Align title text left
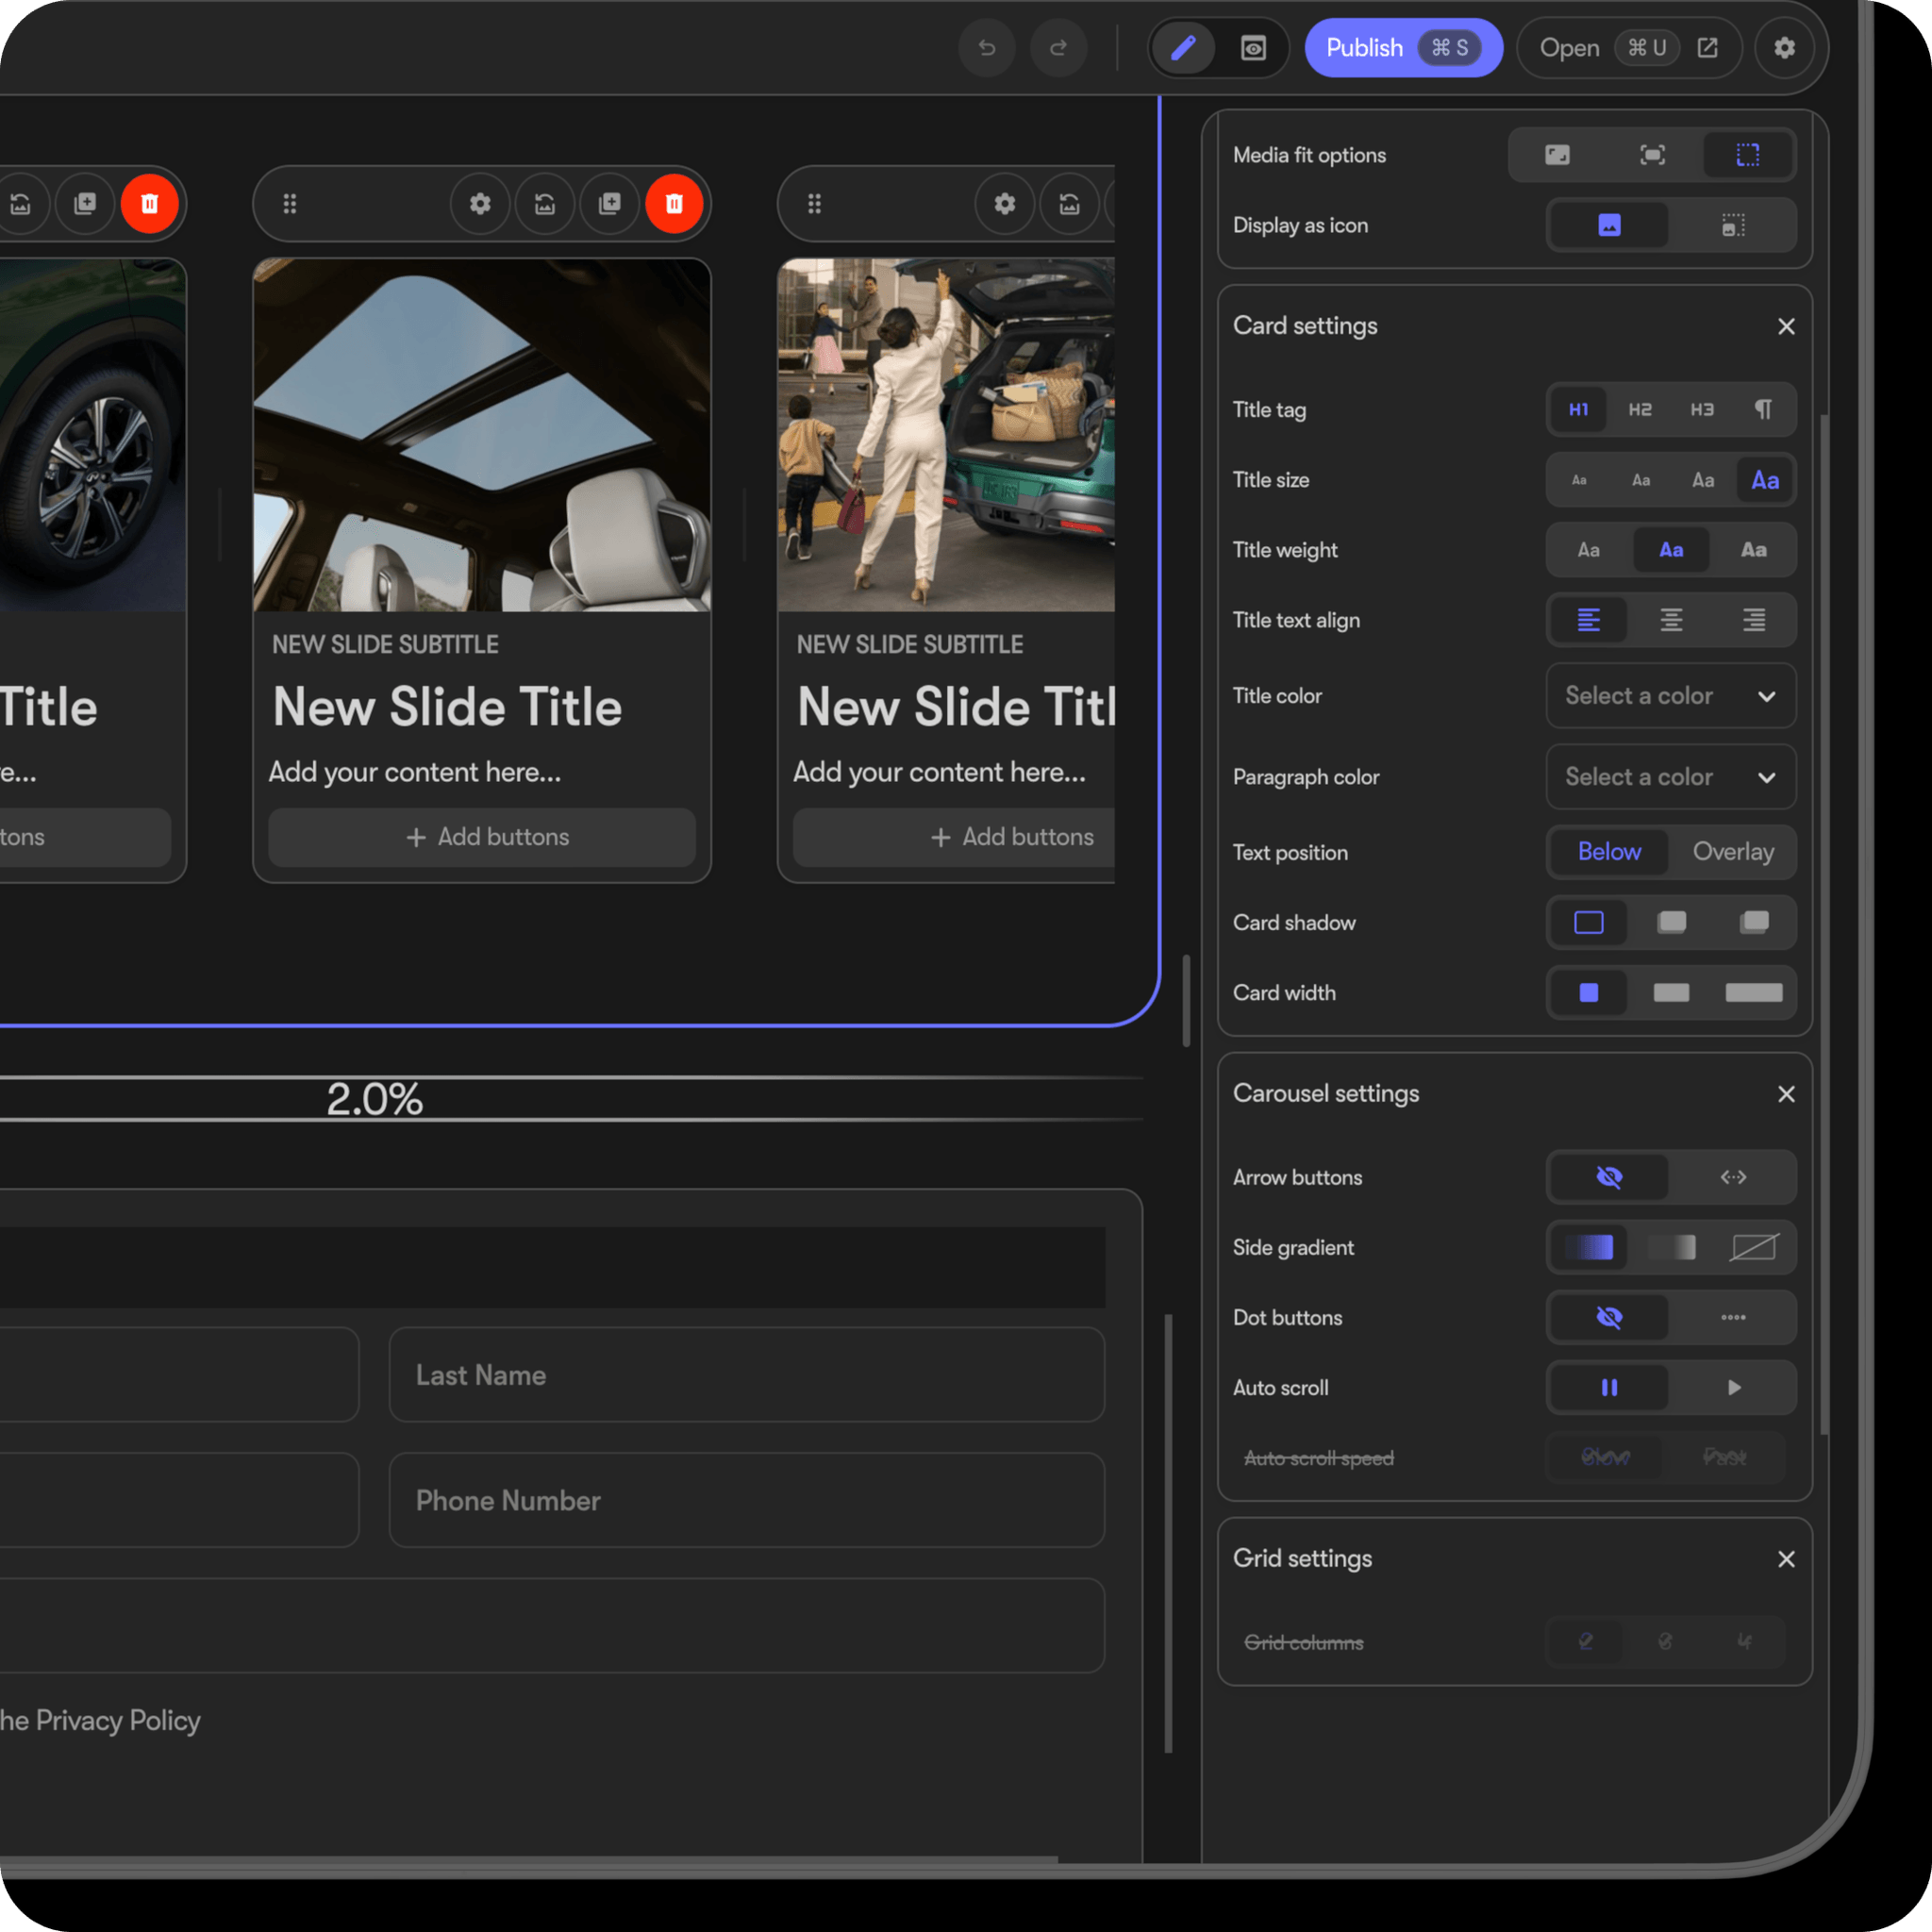Screen dimensions: 1932x1932 click(x=1588, y=620)
